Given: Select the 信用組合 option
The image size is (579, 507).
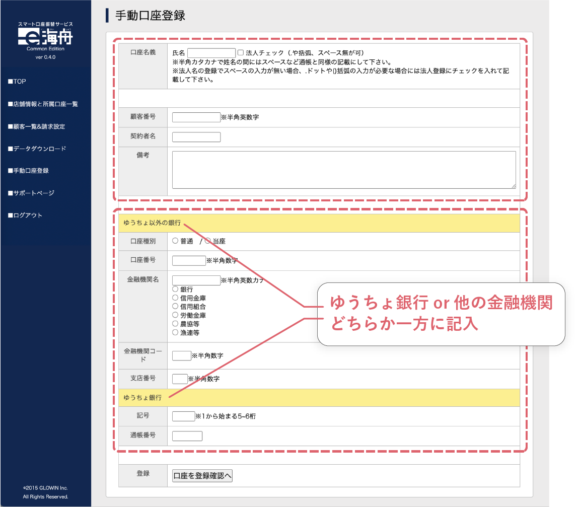Looking at the screenshot, I should [x=174, y=307].
